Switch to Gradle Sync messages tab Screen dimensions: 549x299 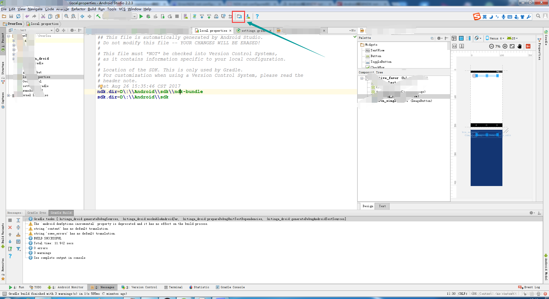pyautogui.click(x=37, y=213)
